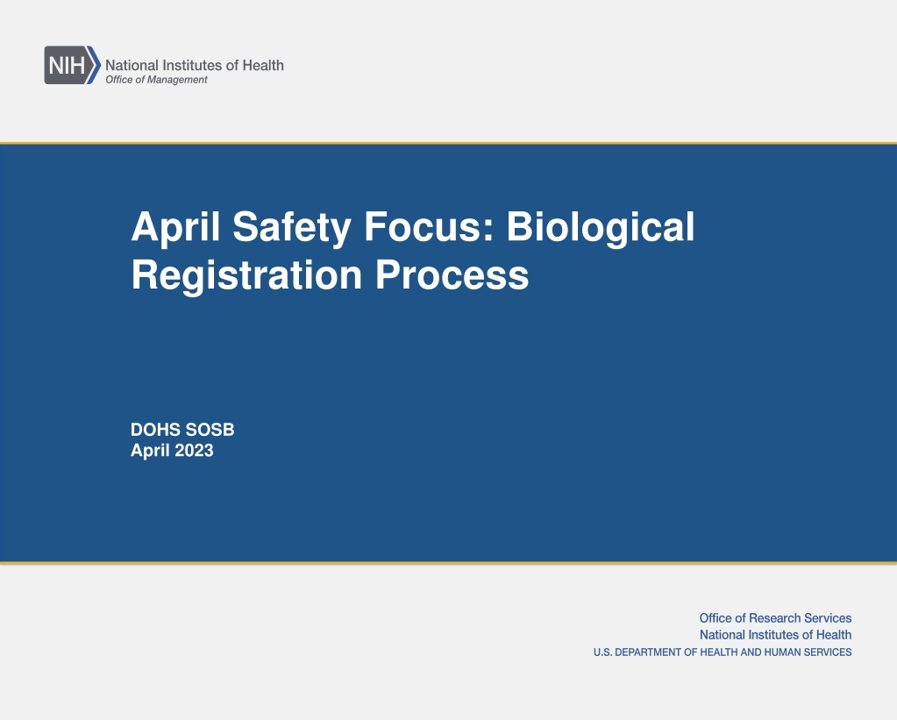Viewport: 897px width, 720px height.
Task: Click the Office of Management subtitle
Action: click(156, 80)
